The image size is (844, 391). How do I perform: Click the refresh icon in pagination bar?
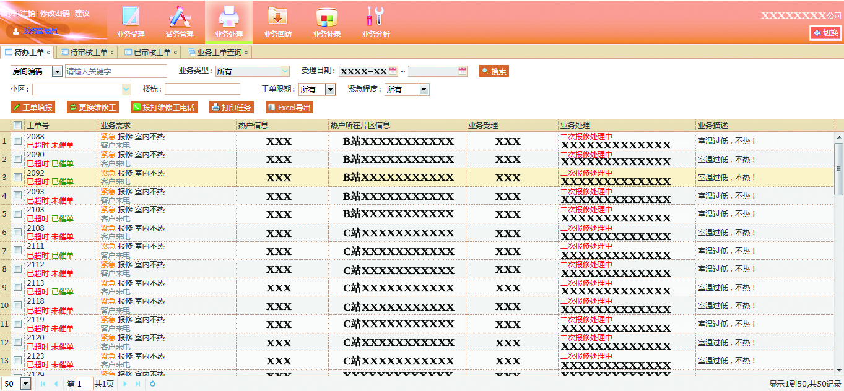[x=152, y=384]
